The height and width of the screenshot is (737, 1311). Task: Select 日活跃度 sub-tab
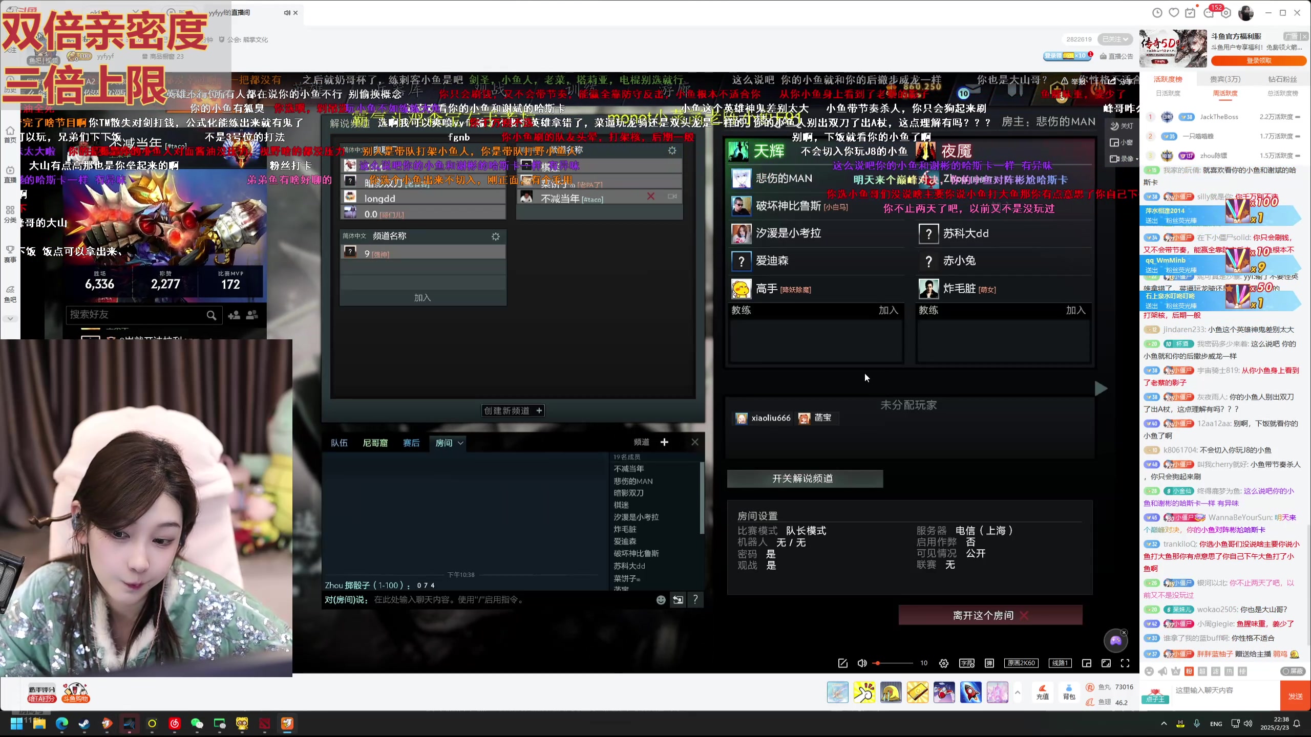1168,93
